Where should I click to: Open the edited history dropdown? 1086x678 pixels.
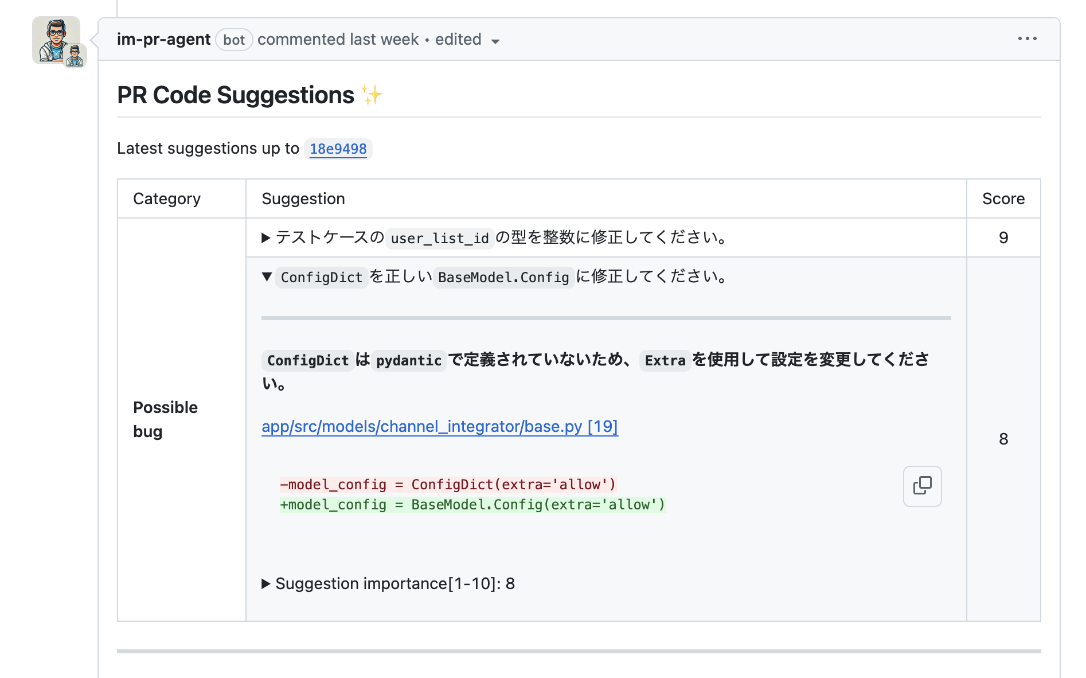click(x=467, y=40)
